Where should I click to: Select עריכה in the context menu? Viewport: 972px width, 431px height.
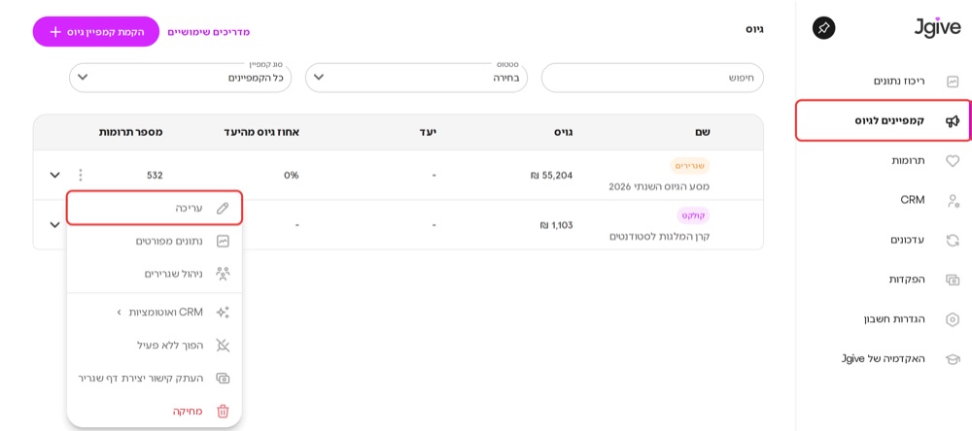click(x=155, y=208)
